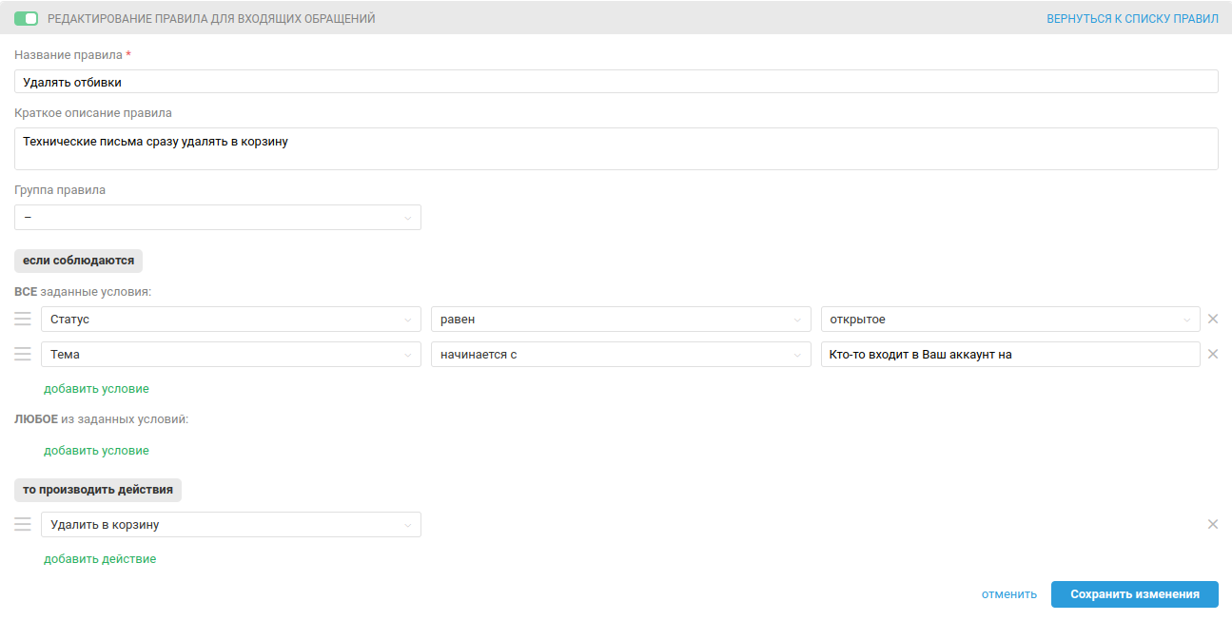Expand the Статус field dropdown
1232x621 pixels.
231,320
